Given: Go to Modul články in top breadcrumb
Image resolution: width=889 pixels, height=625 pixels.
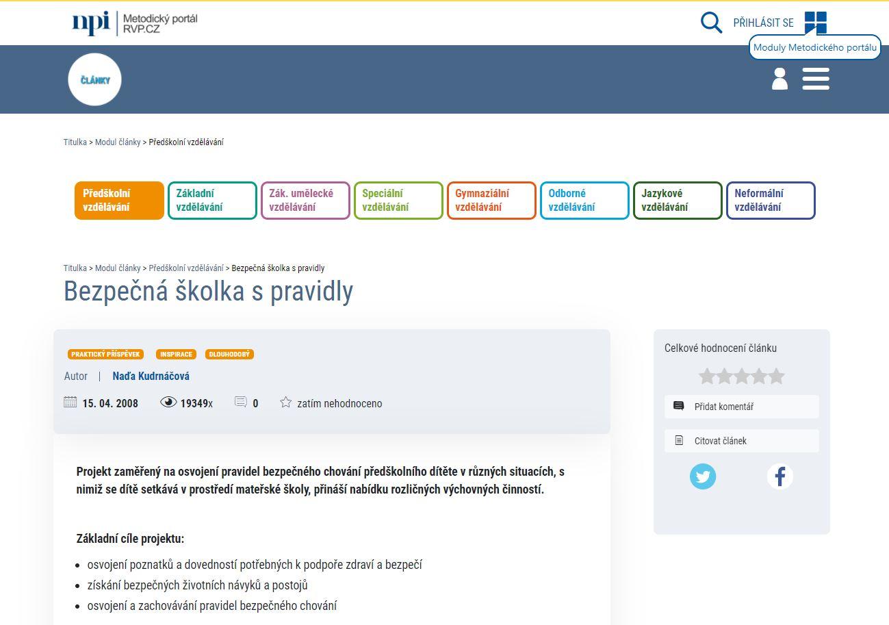Looking at the screenshot, I should (117, 142).
